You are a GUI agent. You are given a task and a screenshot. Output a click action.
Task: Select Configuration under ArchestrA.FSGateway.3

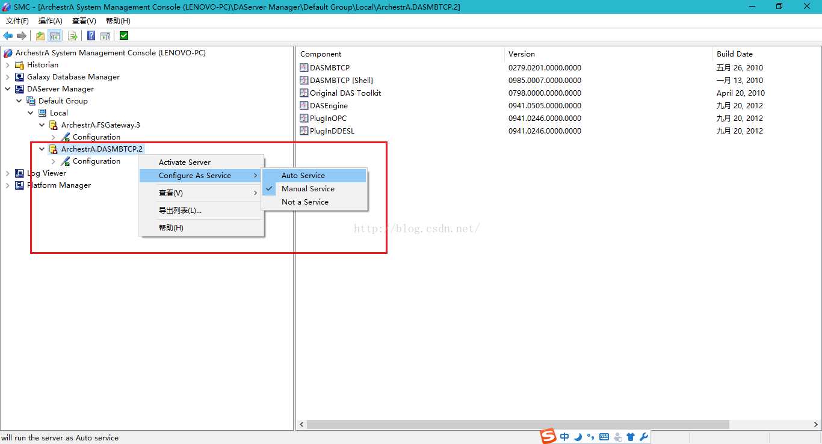[x=96, y=137]
